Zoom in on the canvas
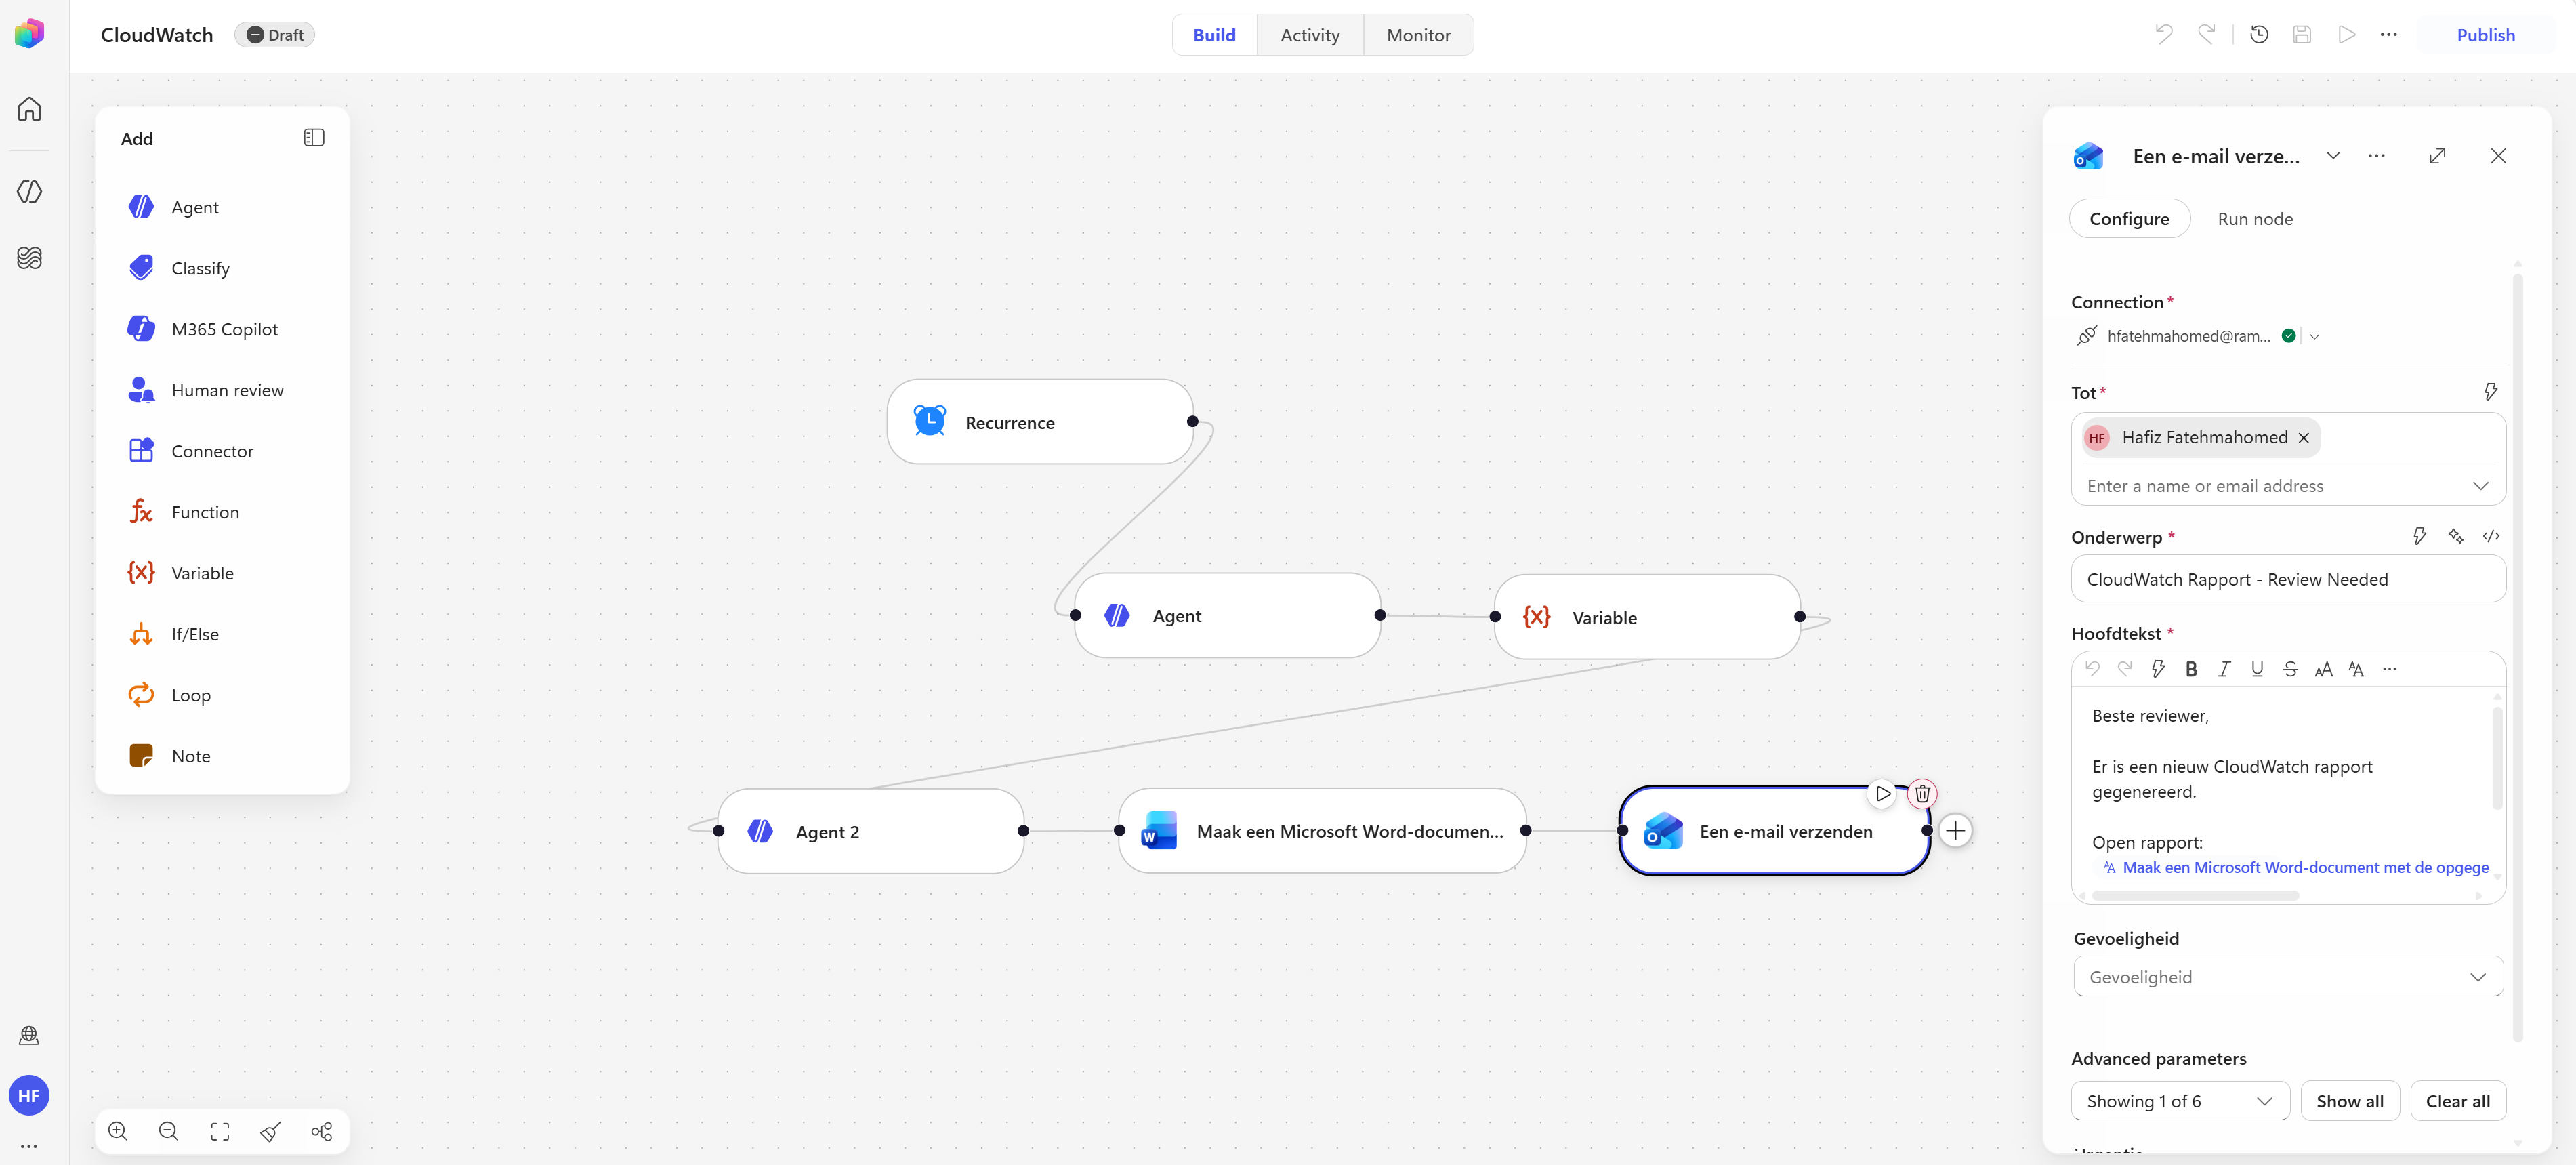 [118, 1131]
